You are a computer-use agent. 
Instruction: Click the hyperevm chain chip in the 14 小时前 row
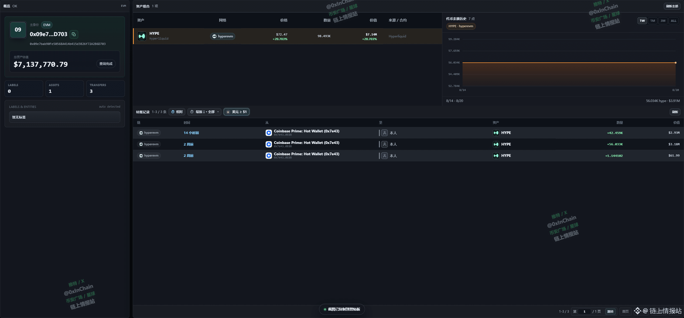(x=149, y=133)
